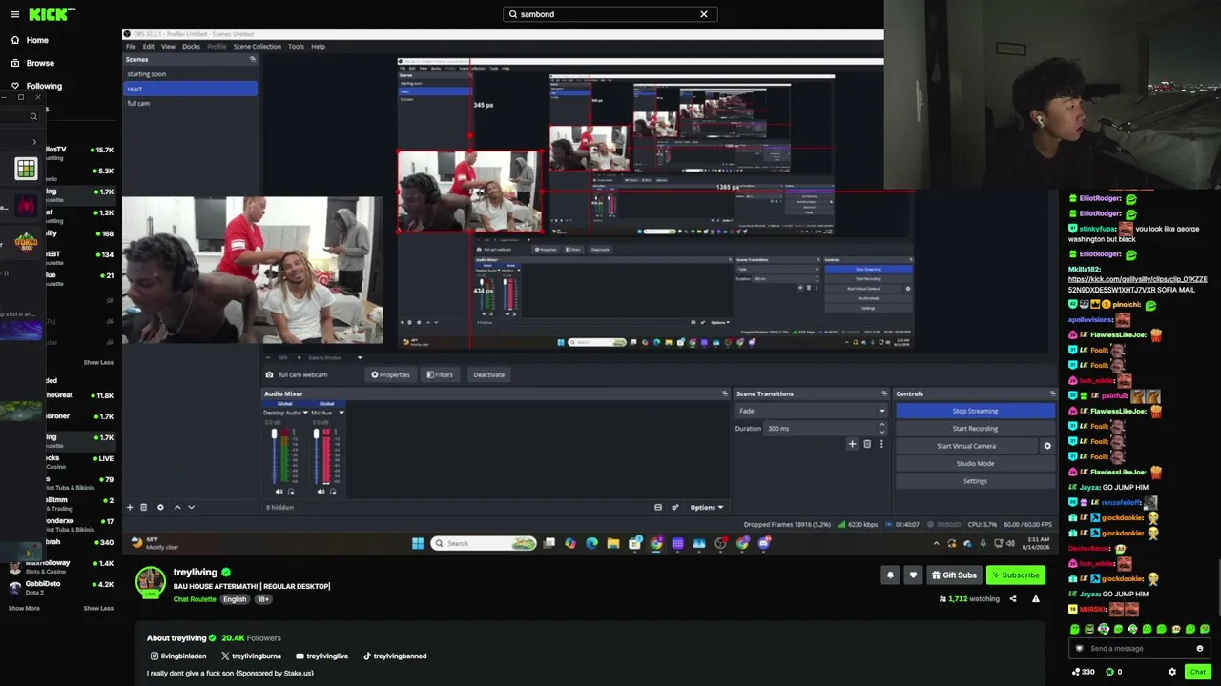The width and height of the screenshot is (1221, 686).
Task: Enable Studio Mode in OBS
Action: tap(975, 464)
